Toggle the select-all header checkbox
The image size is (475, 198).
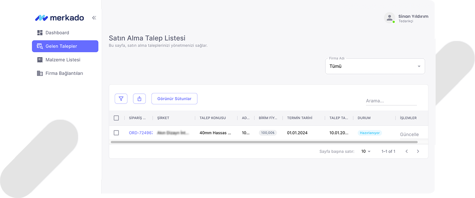(116, 118)
